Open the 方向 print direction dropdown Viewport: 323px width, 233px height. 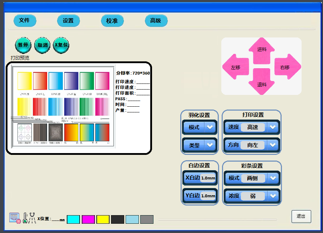273,145
